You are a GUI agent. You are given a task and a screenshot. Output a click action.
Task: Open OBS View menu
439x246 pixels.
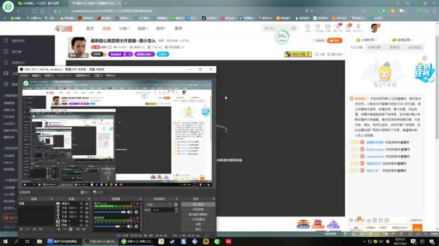click(49, 75)
